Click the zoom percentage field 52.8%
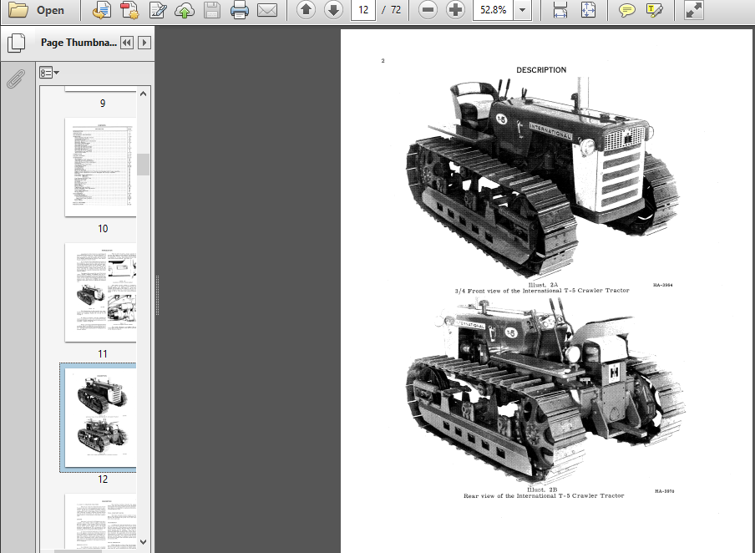 (x=493, y=10)
